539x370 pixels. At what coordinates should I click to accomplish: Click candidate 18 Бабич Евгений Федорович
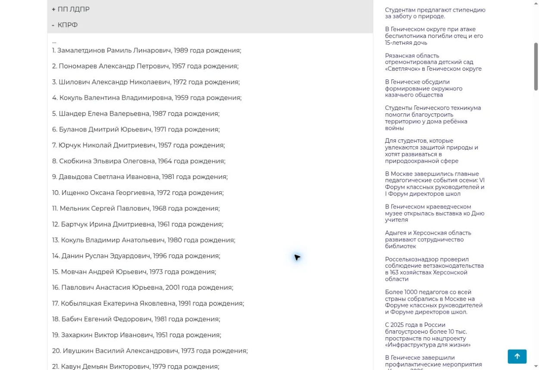(x=136, y=319)
